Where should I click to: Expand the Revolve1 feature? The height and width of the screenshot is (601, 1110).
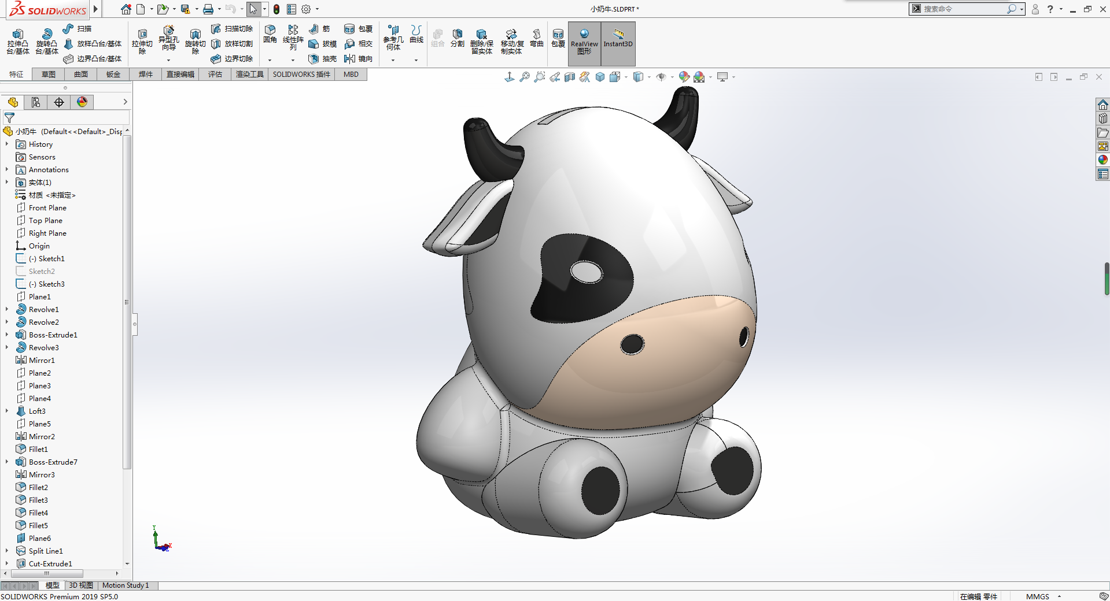(x=7, y=310)
